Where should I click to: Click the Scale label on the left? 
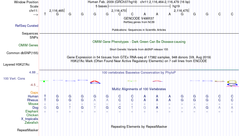(34, 6)
